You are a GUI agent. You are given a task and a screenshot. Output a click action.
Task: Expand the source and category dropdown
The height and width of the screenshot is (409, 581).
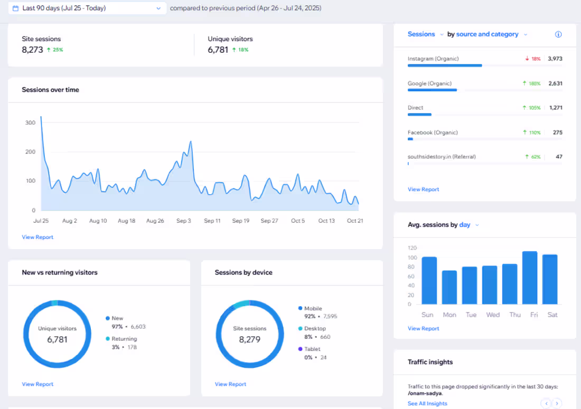coord(525,34)
